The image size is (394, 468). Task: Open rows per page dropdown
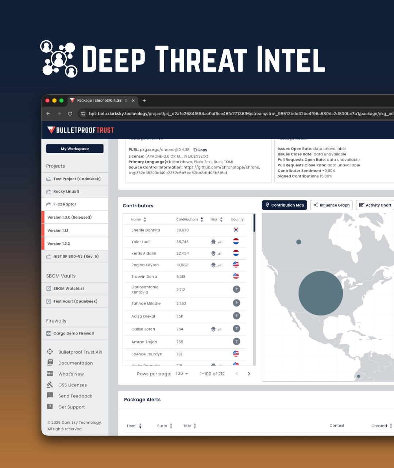pos(182,374)
